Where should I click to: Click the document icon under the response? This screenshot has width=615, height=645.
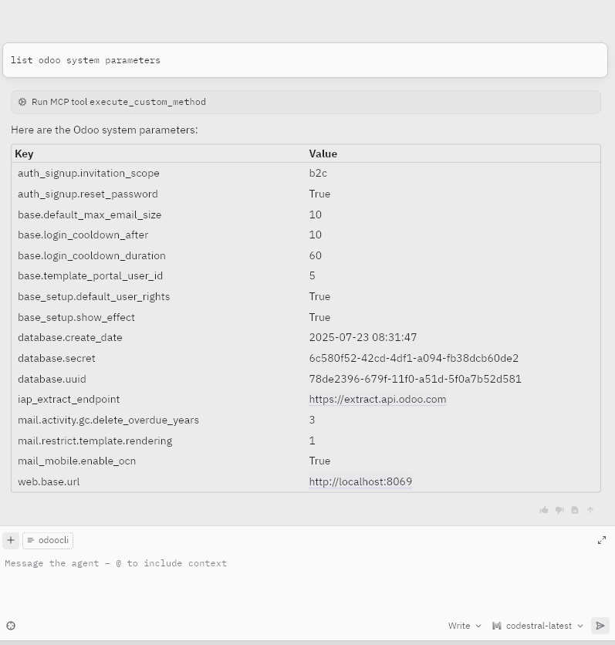(x=575, y=510)
